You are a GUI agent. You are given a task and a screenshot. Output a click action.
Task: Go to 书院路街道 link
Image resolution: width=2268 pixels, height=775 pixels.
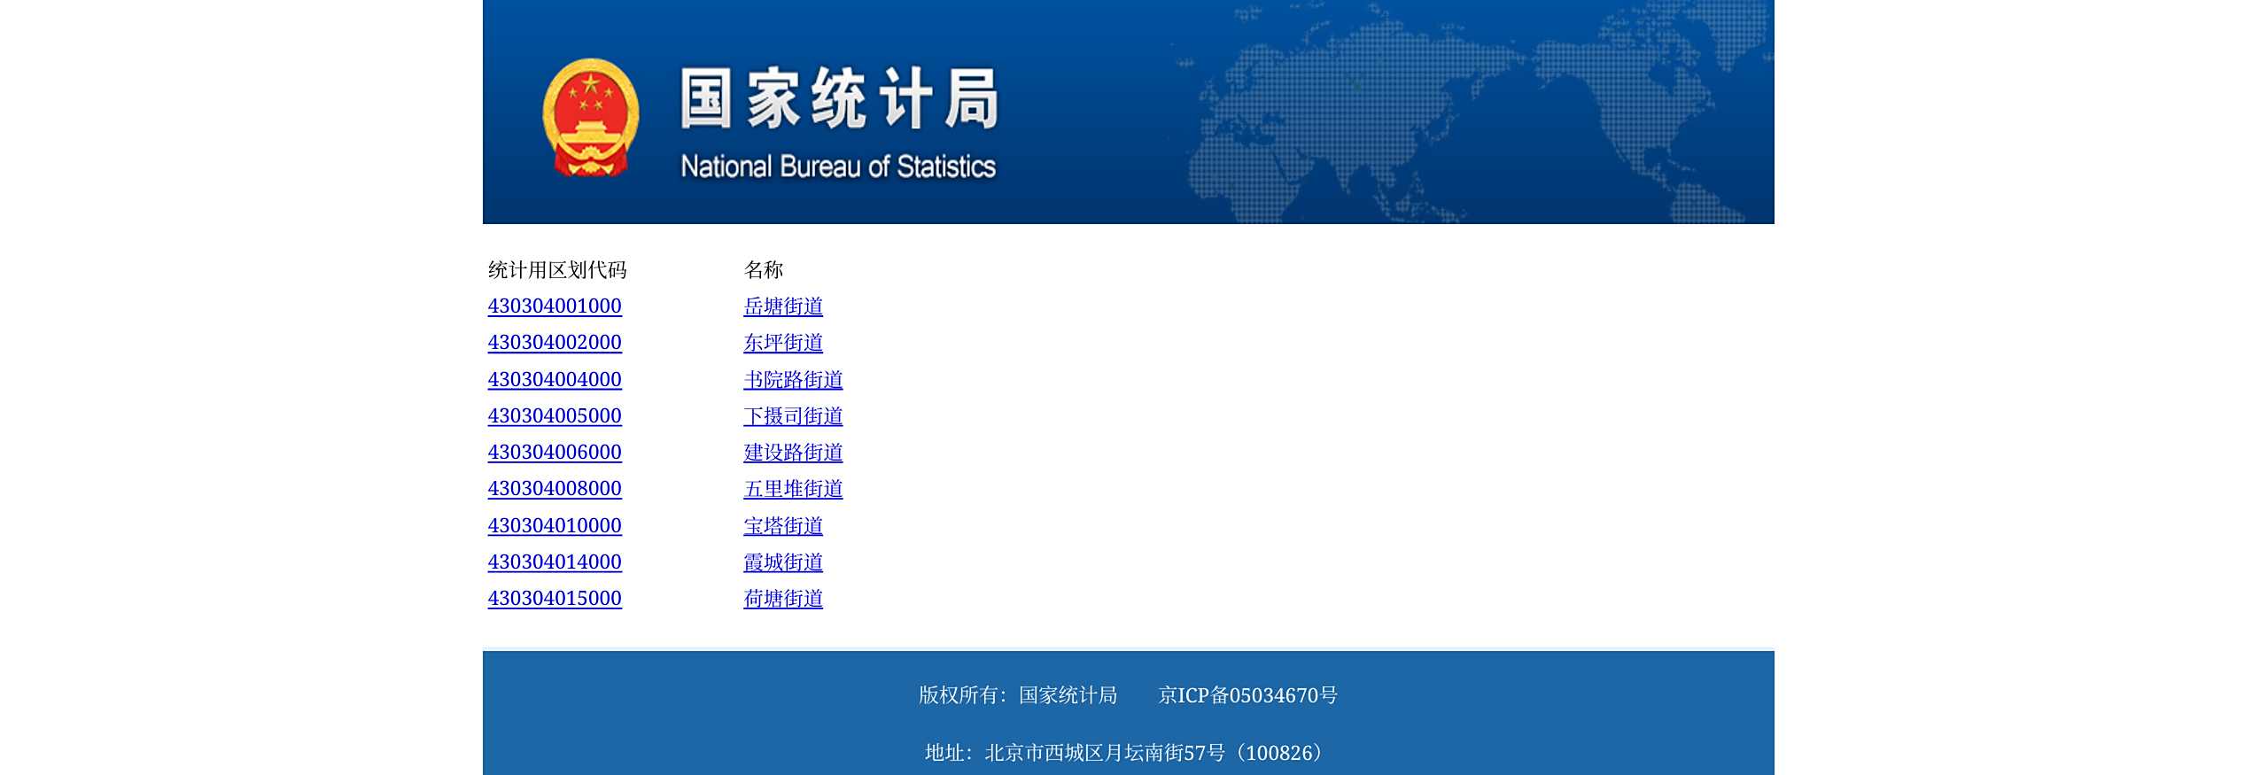coord(793,380)
